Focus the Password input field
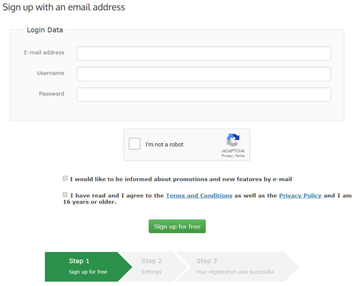 point(204,95)
